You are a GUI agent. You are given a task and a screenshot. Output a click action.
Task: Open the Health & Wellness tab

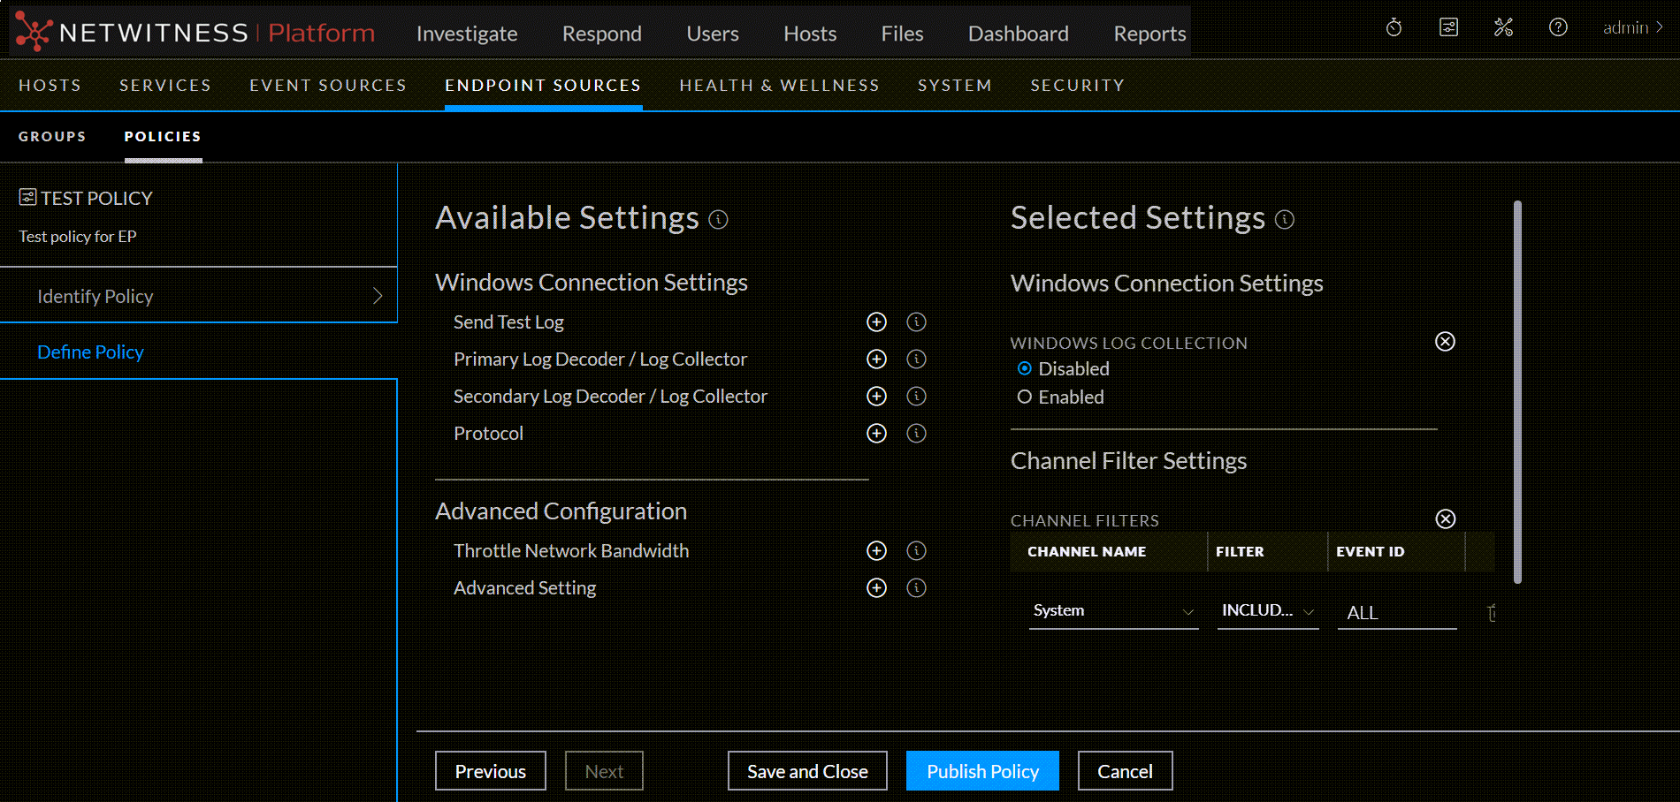pyautogui.click(x=779, y=86)
